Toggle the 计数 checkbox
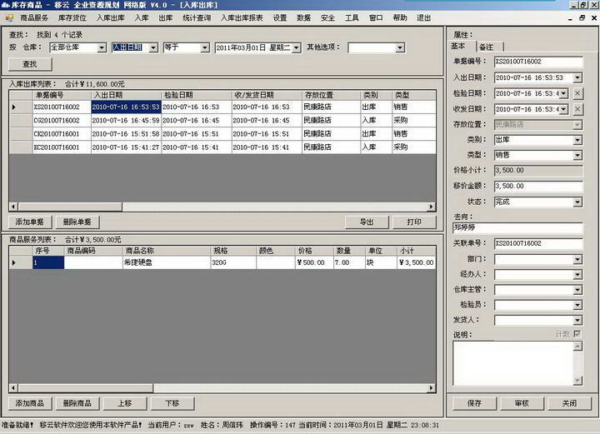600x434 pixels. click(577, 333)
